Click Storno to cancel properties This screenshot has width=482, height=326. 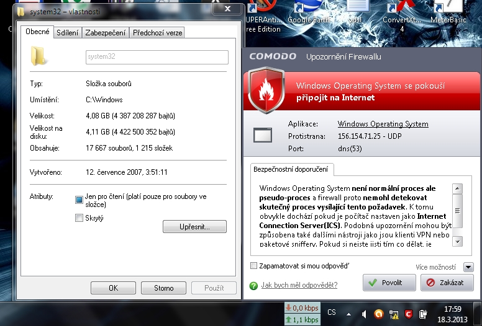[163, 288]
